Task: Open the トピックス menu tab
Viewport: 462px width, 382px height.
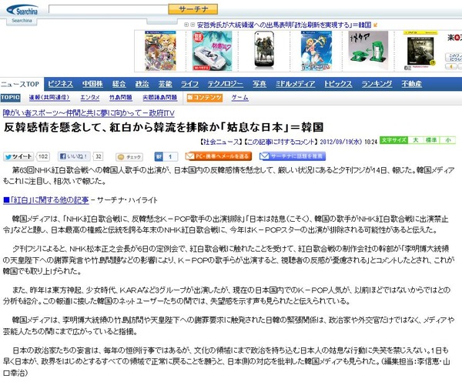Action: 338,84
